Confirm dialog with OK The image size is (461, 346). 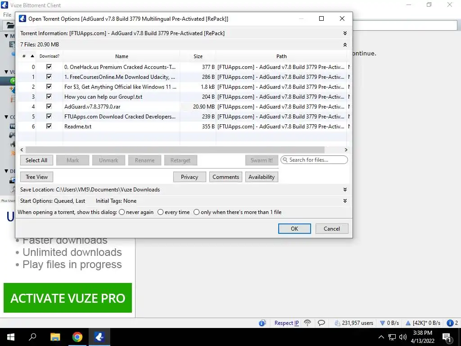(294, 228)
